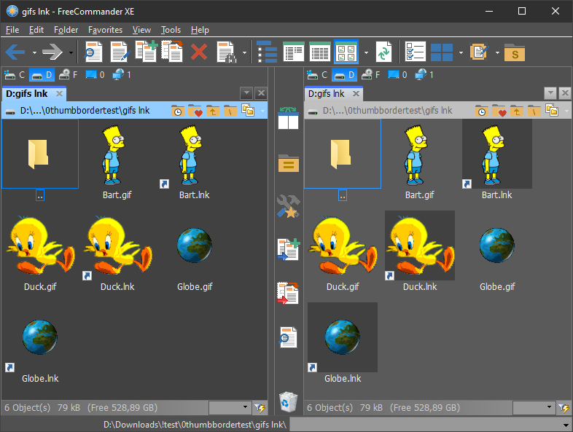Select drive F in left panel
Screen dimensions: 573x432
pyautogui.click(x=69, y=75)
